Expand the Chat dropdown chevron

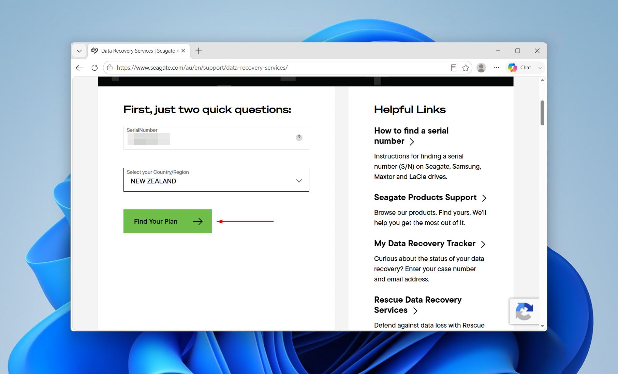pyautogui.click(x=540, y=68)
